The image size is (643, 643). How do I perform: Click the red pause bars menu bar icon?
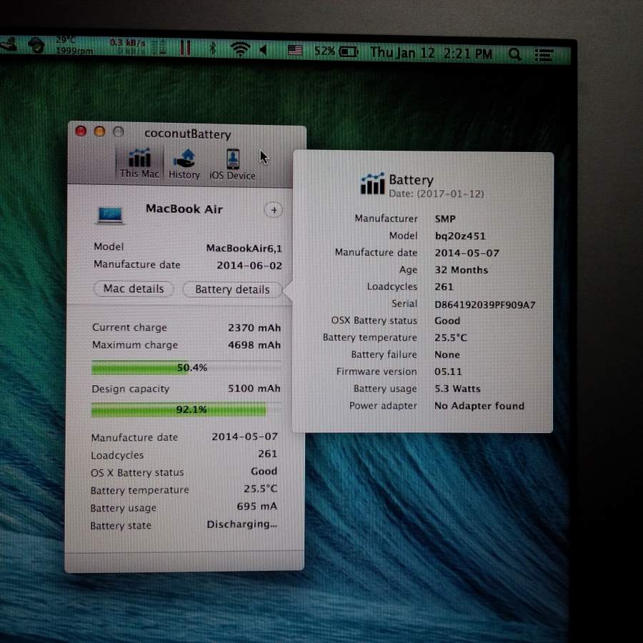click(185, 48)
